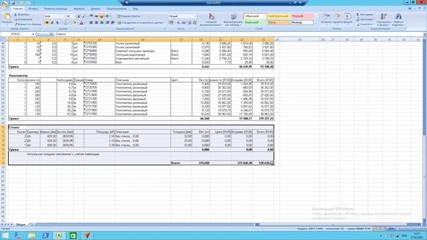The height and width of the screenshot is (240, 427).
Task: Apply the Хороший cell style
Action: tap(255, 23)
